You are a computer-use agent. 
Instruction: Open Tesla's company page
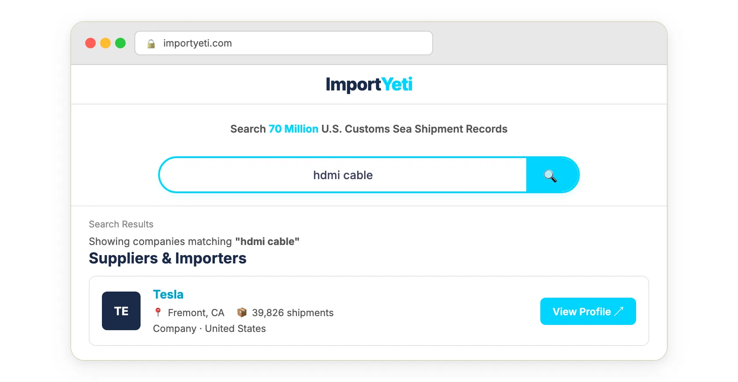click(x=168, y=294)
